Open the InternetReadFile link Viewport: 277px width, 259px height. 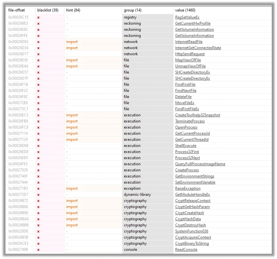coord(189,42)
